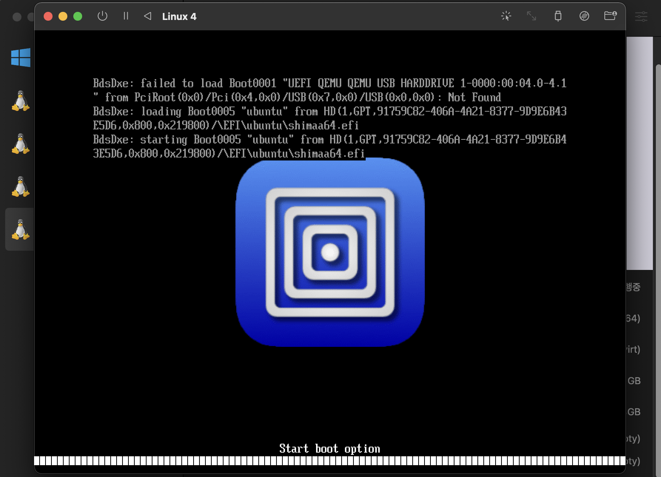This screenshot has height=477, width=661.
Task: Restart the VM with the triangle icon
Action: pyautogui.click(x=148, y=16)
